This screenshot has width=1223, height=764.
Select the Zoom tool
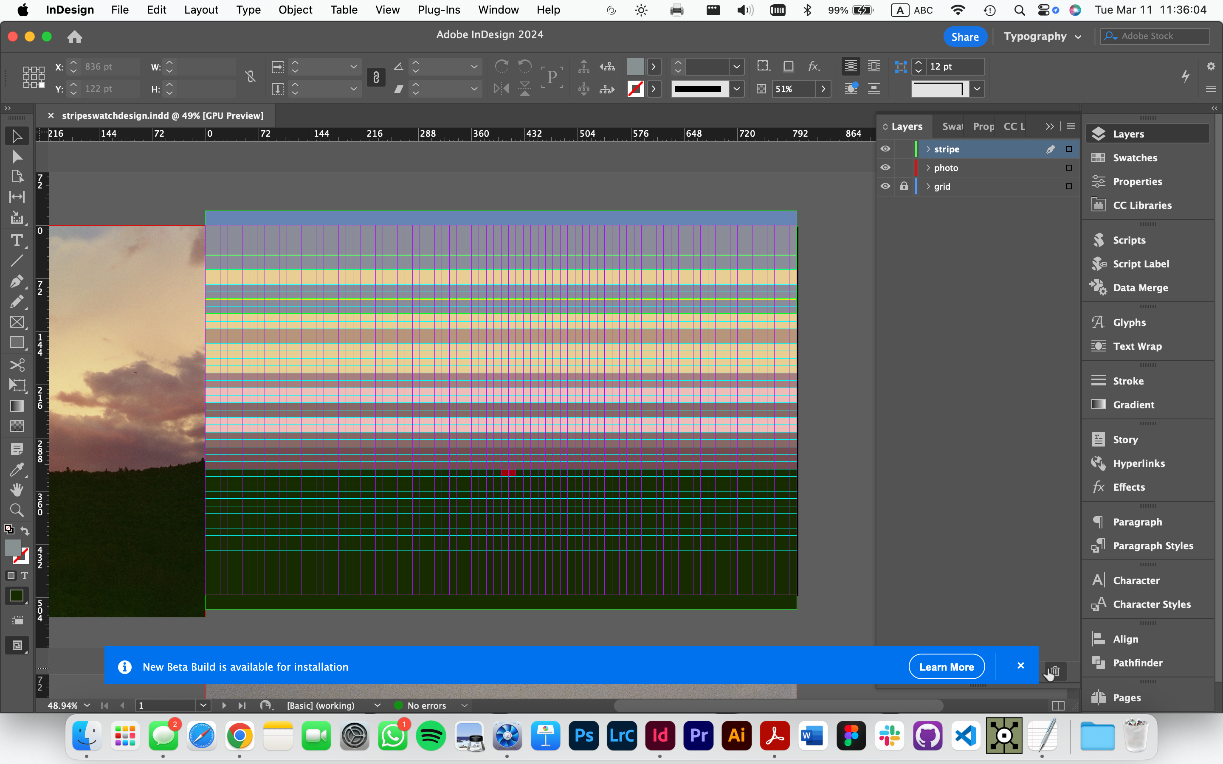[x=17, y=510]
